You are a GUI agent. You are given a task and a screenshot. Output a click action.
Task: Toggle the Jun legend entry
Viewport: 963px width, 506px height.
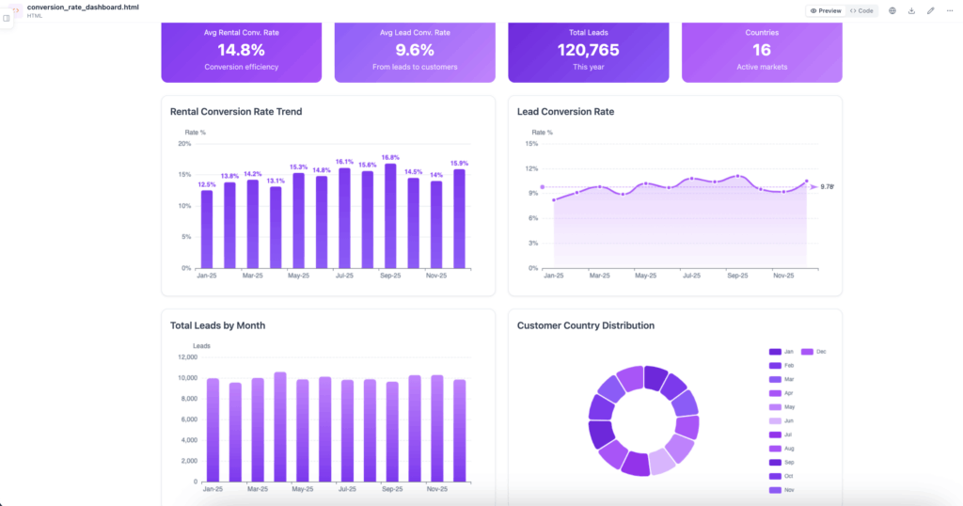[x=781, y=420]
